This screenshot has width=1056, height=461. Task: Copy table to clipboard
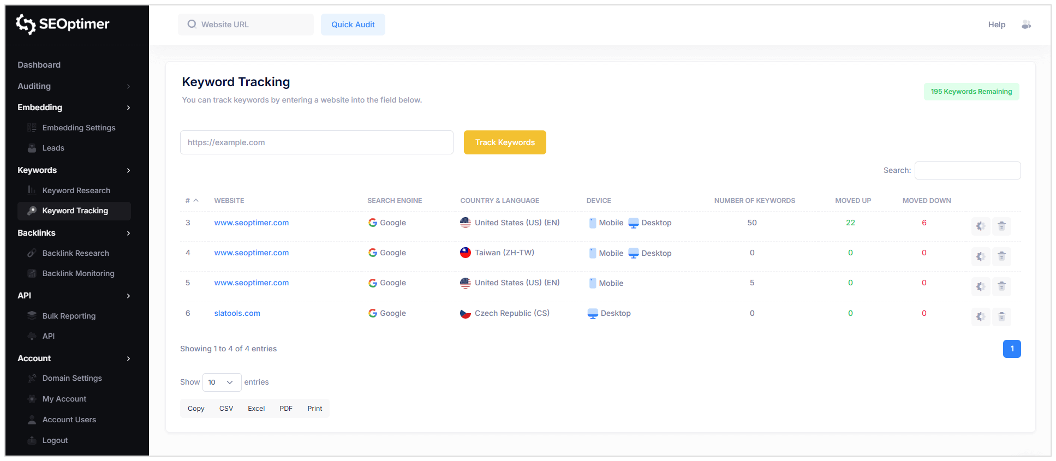click(x=196, y=409)
